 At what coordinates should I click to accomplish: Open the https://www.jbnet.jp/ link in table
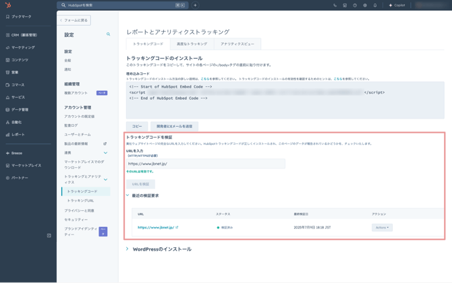point(156,228)
